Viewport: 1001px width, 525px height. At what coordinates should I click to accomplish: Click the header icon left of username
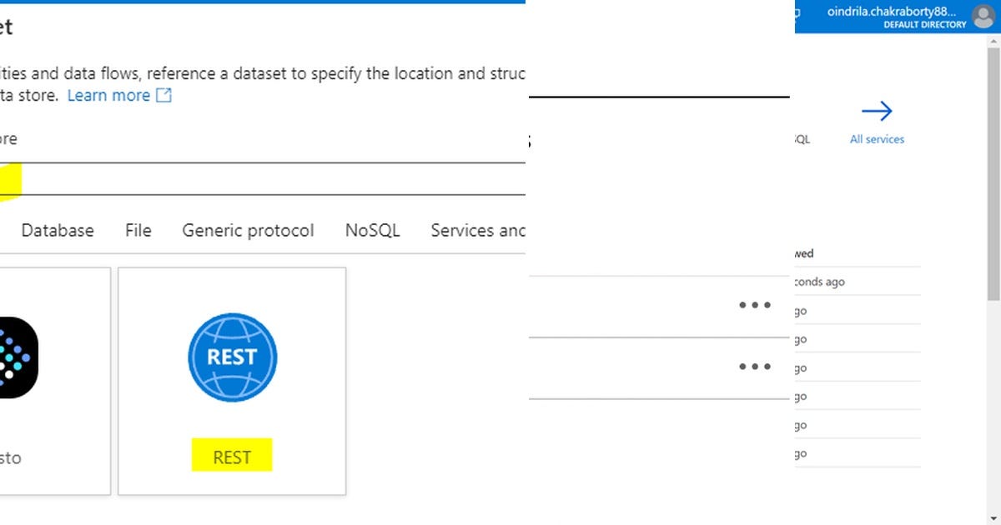pyautogui.click(x=797, y=12)
